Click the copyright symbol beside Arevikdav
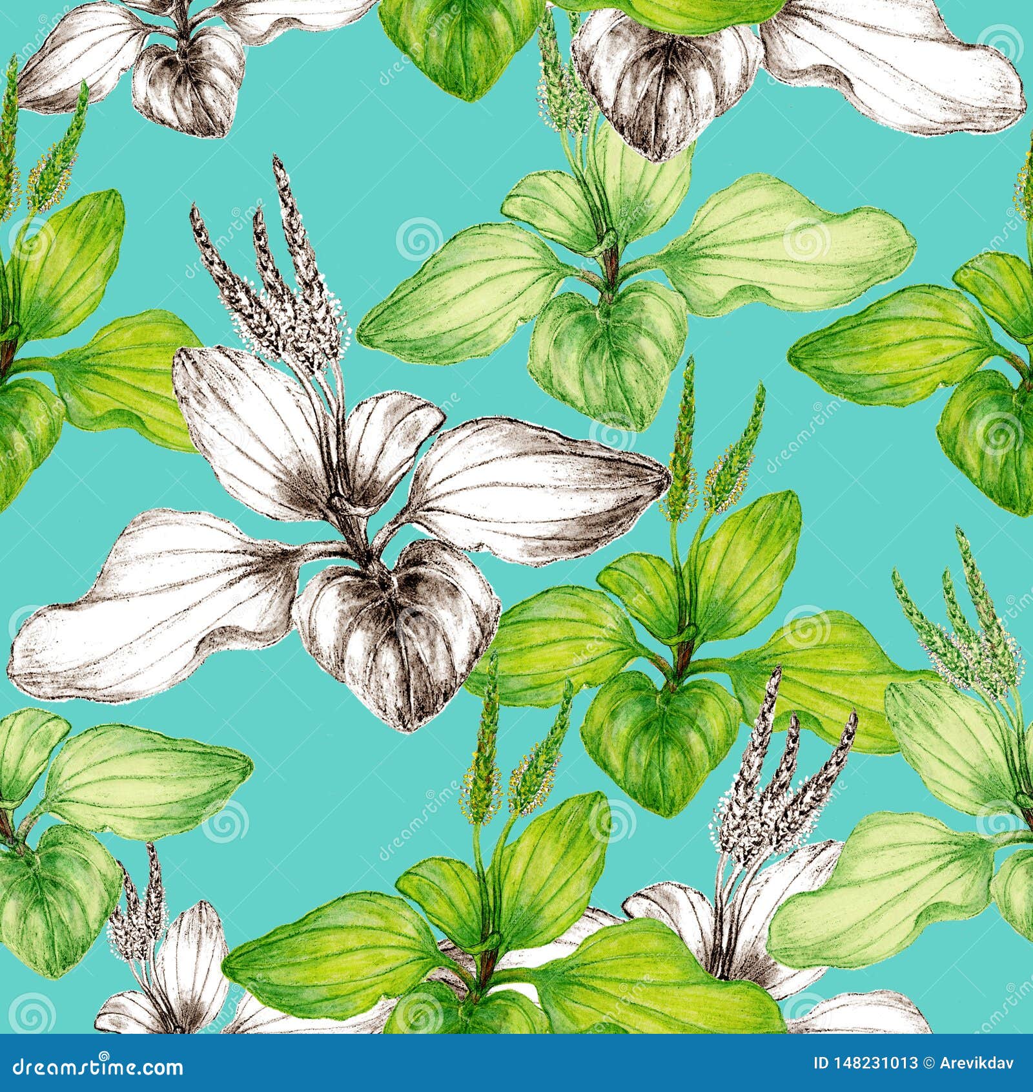 [928, 1063]
